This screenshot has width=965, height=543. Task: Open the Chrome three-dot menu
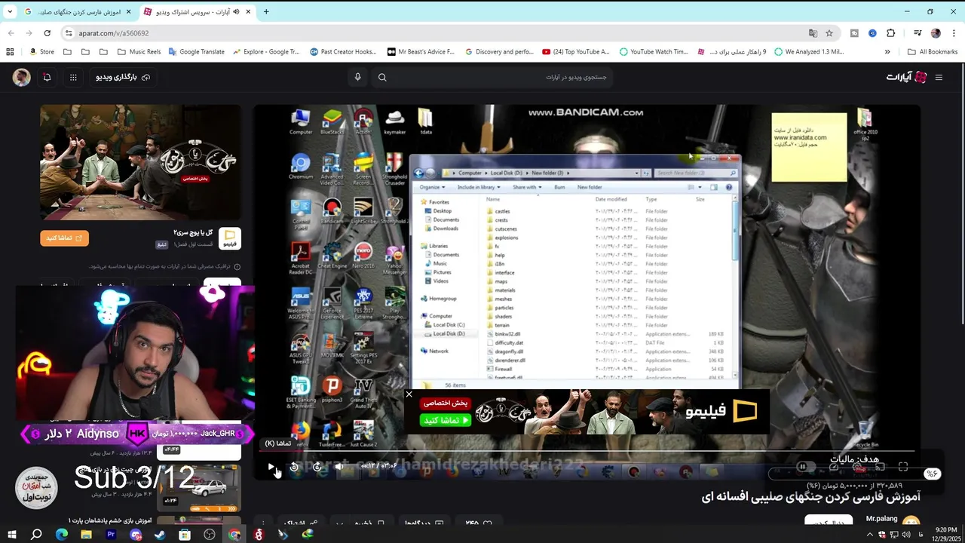click(x=954, y=33)
